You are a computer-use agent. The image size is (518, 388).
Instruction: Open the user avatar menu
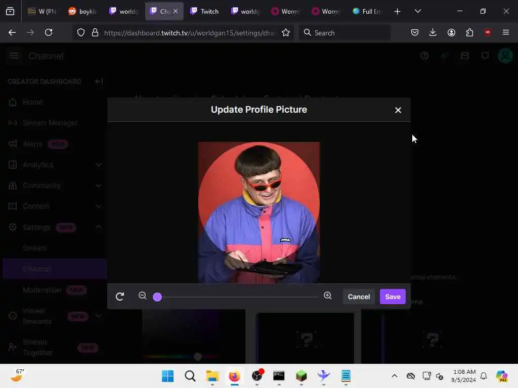click(x=505, y=56)
